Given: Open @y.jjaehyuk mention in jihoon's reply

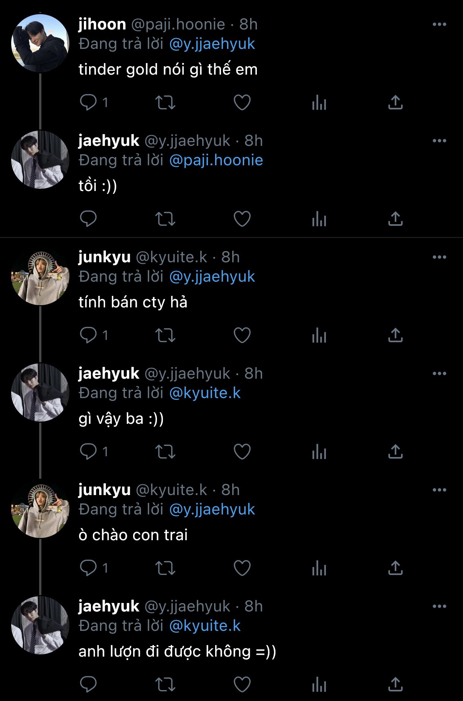Looking at the screenshot, I should [212, 44].
